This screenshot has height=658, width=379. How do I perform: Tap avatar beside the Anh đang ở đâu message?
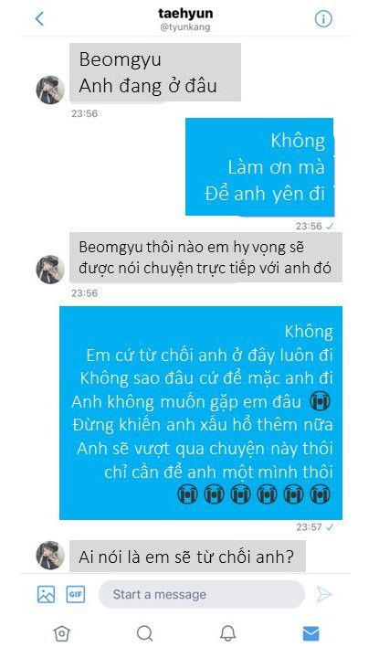coord(50,90)
